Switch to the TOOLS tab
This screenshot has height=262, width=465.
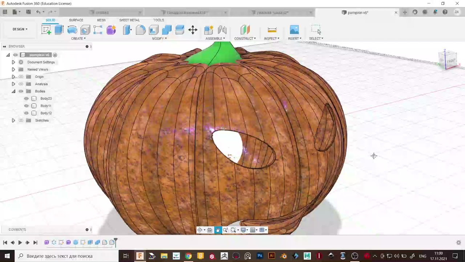point(158,20)
